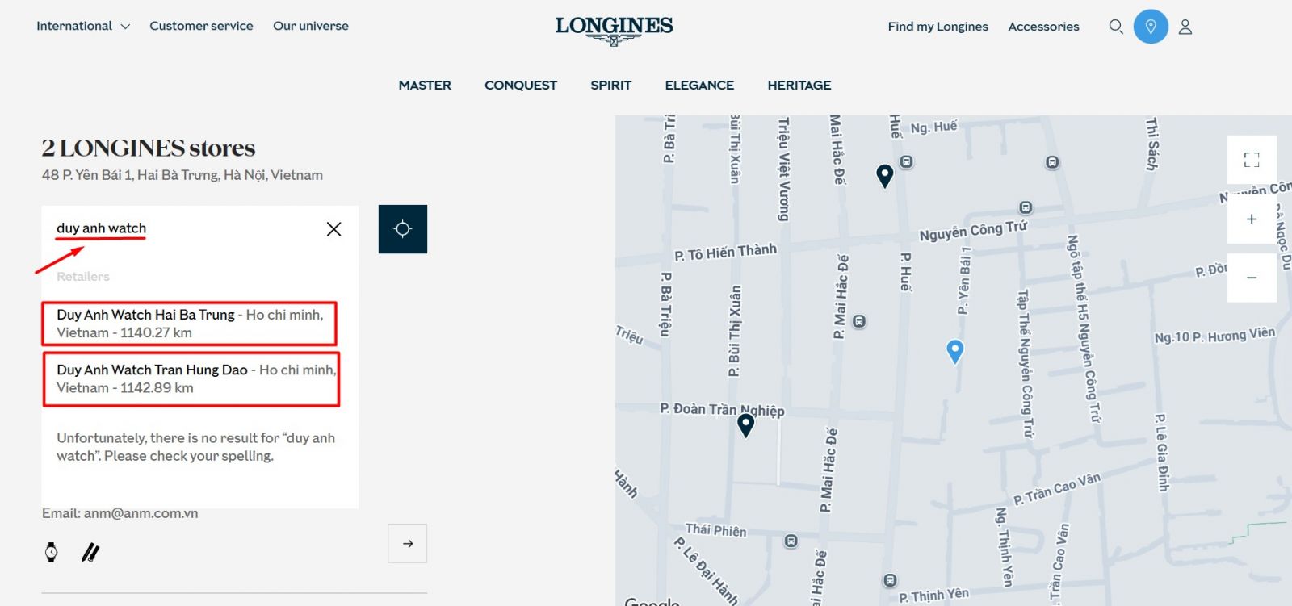Clear the search field with the X
The image size is (1292, 606).
(333, 229)
